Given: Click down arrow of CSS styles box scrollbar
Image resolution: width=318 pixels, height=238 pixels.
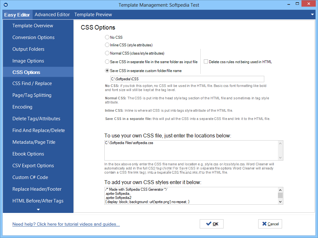Looking at the screenshot, I should (280, 202).
